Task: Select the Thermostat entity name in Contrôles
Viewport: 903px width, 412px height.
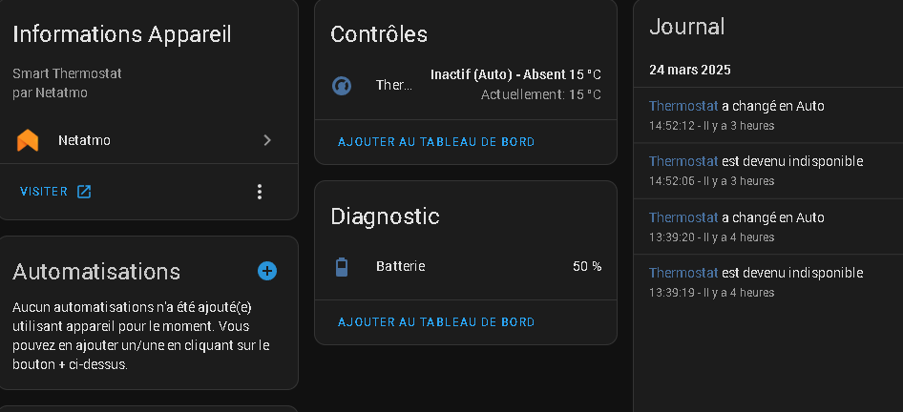Action: (394, 85)
